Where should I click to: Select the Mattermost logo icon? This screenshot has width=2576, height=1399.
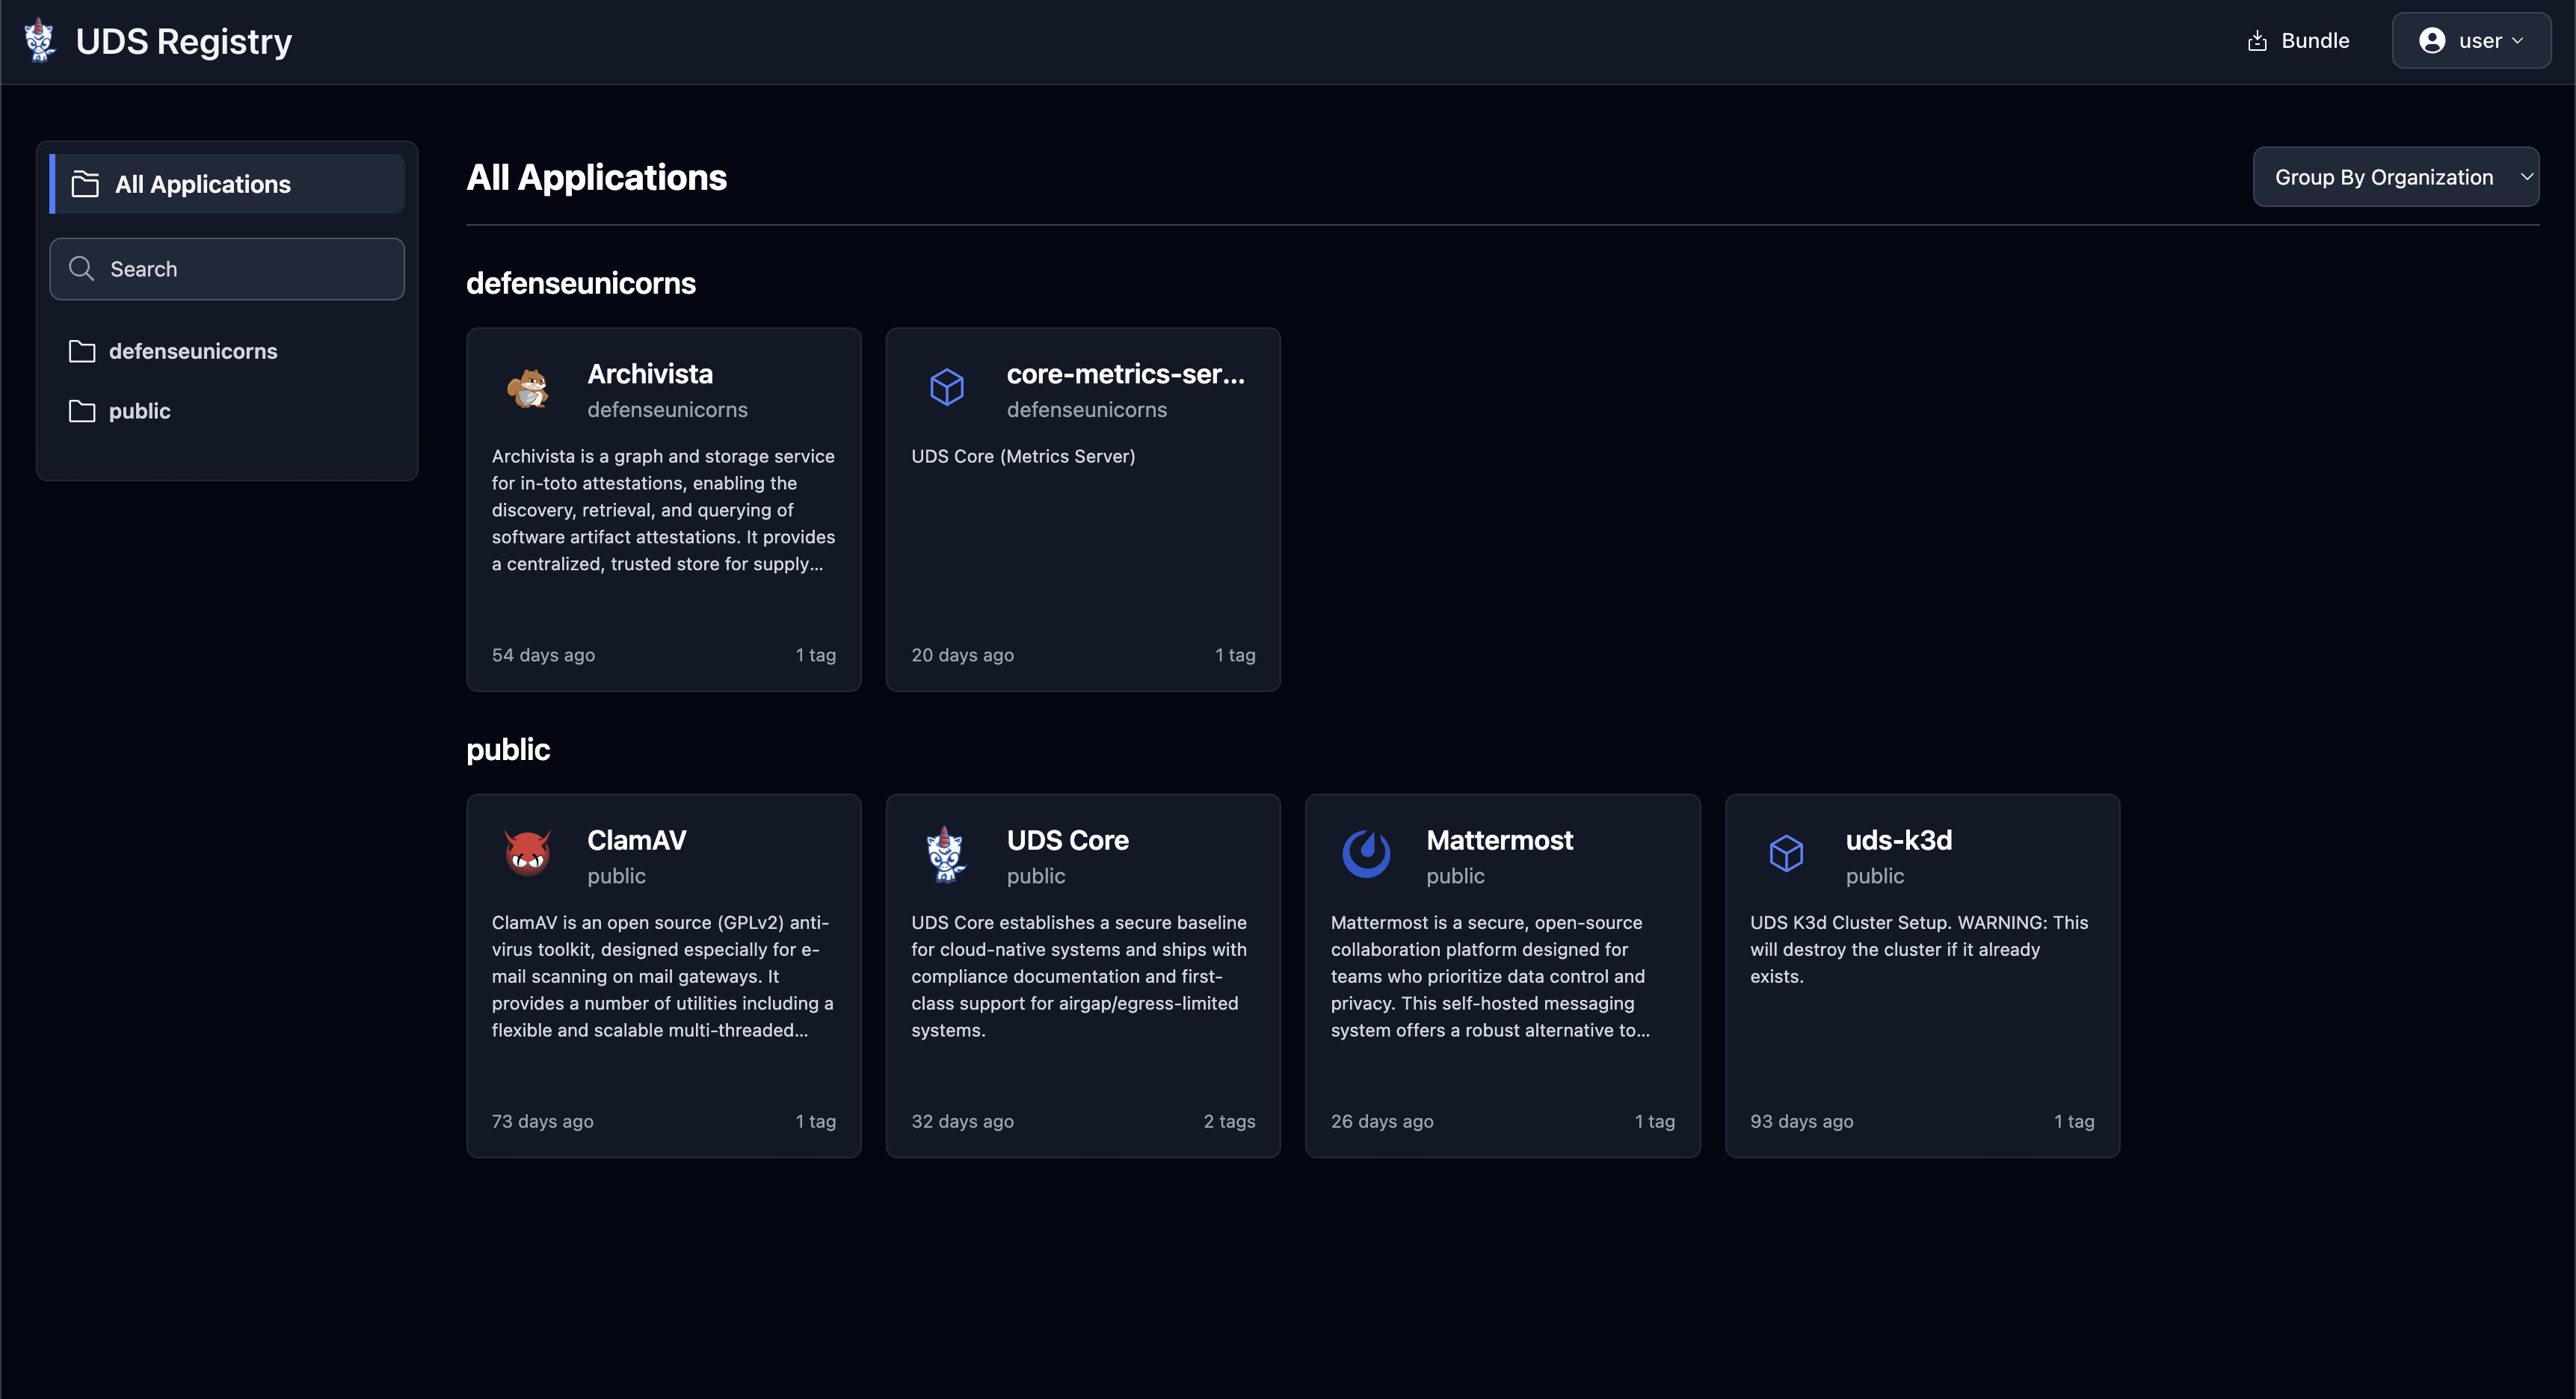click(1366, 854)
